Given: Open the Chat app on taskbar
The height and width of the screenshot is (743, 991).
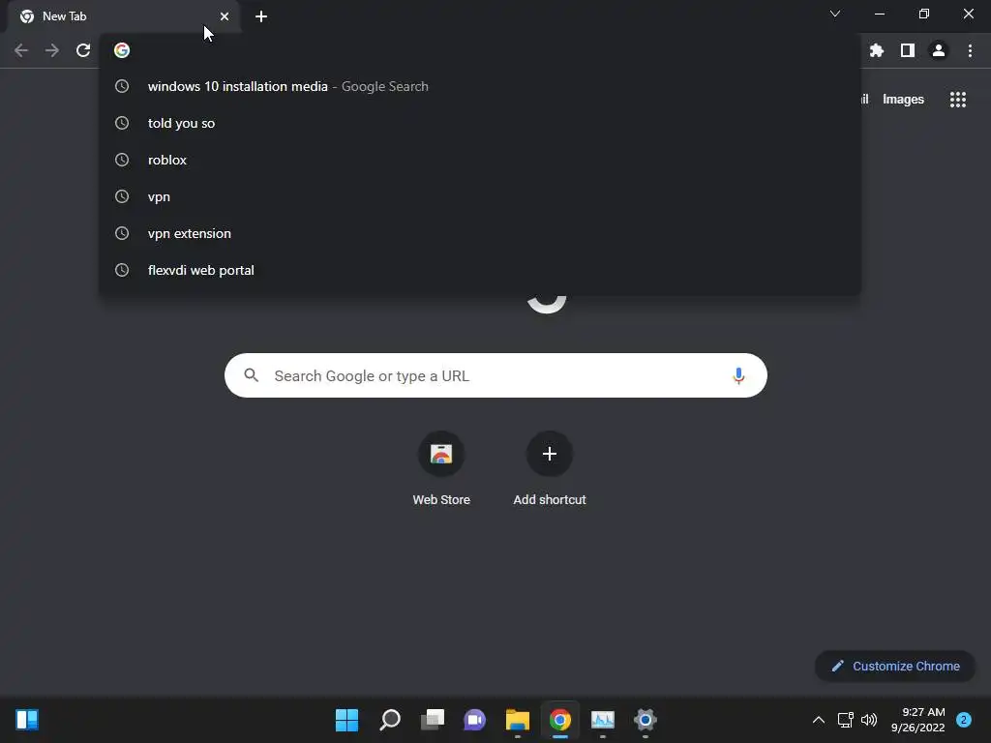Looking at the screenshot, I should pyautogui.click(x=474, y=720).
